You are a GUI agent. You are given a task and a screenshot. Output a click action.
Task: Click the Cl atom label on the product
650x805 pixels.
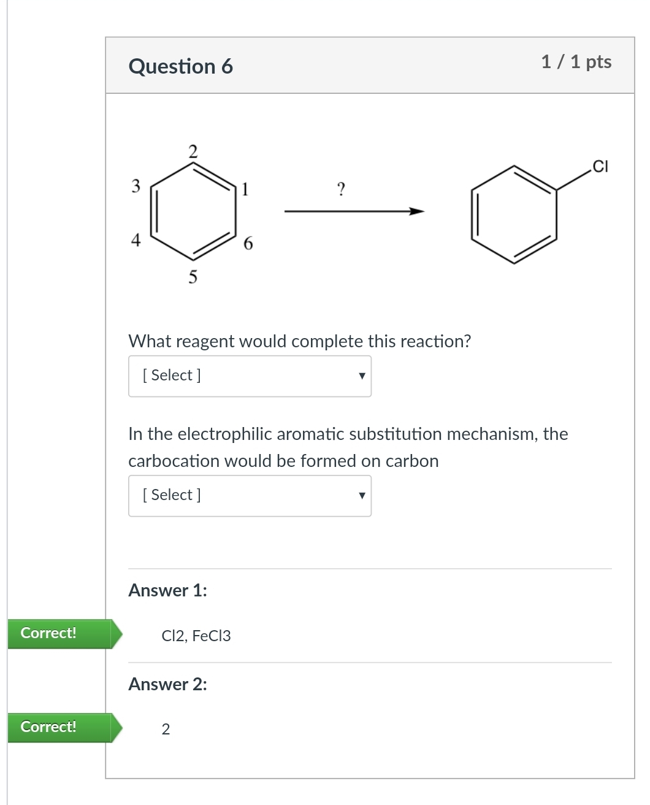pyautogui.click(x=600, y=166)
